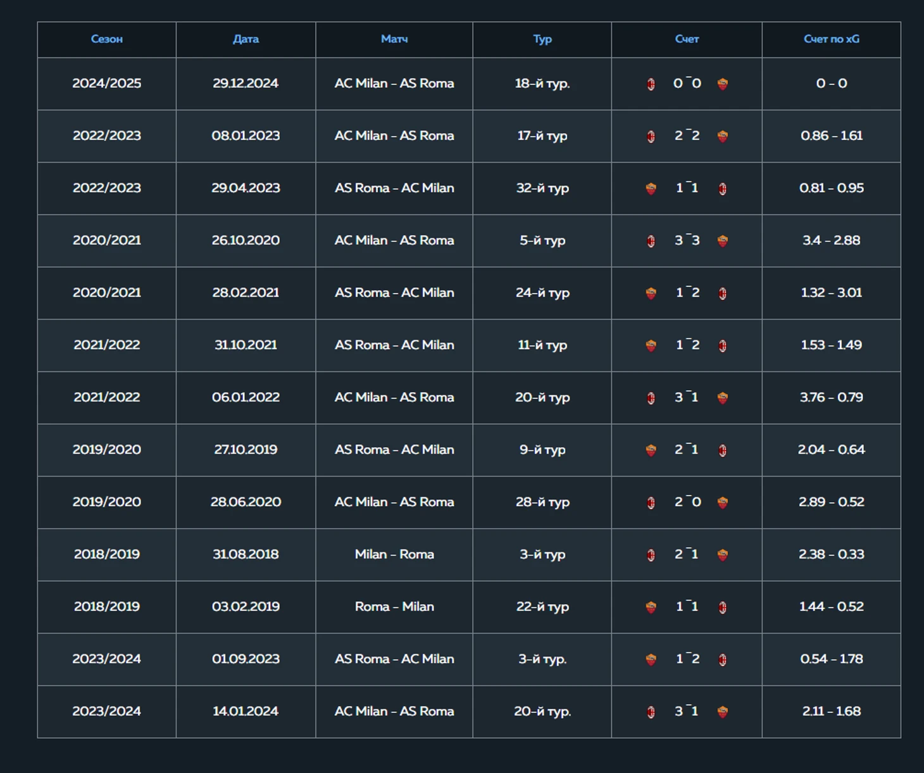Click AC Milan crest in 14.01.2024 row

[651, 712]
